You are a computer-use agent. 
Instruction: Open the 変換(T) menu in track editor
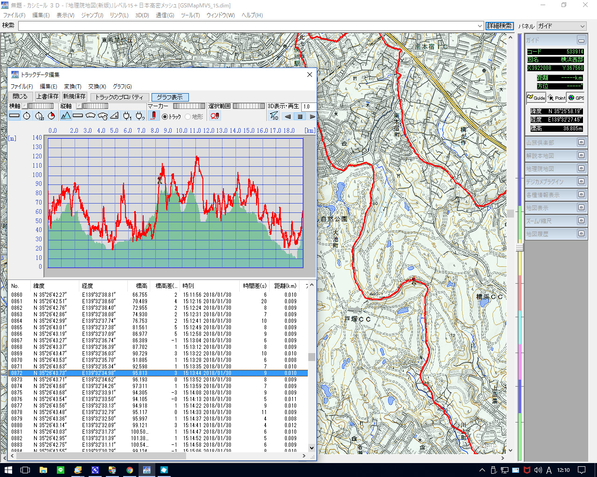[x=72, y=86]
